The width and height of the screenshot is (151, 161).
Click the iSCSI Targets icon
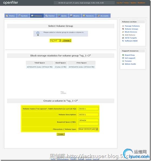(123, 38)
